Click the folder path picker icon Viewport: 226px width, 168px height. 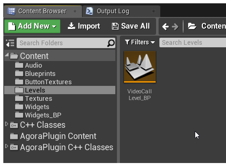(x=192, y=26)
